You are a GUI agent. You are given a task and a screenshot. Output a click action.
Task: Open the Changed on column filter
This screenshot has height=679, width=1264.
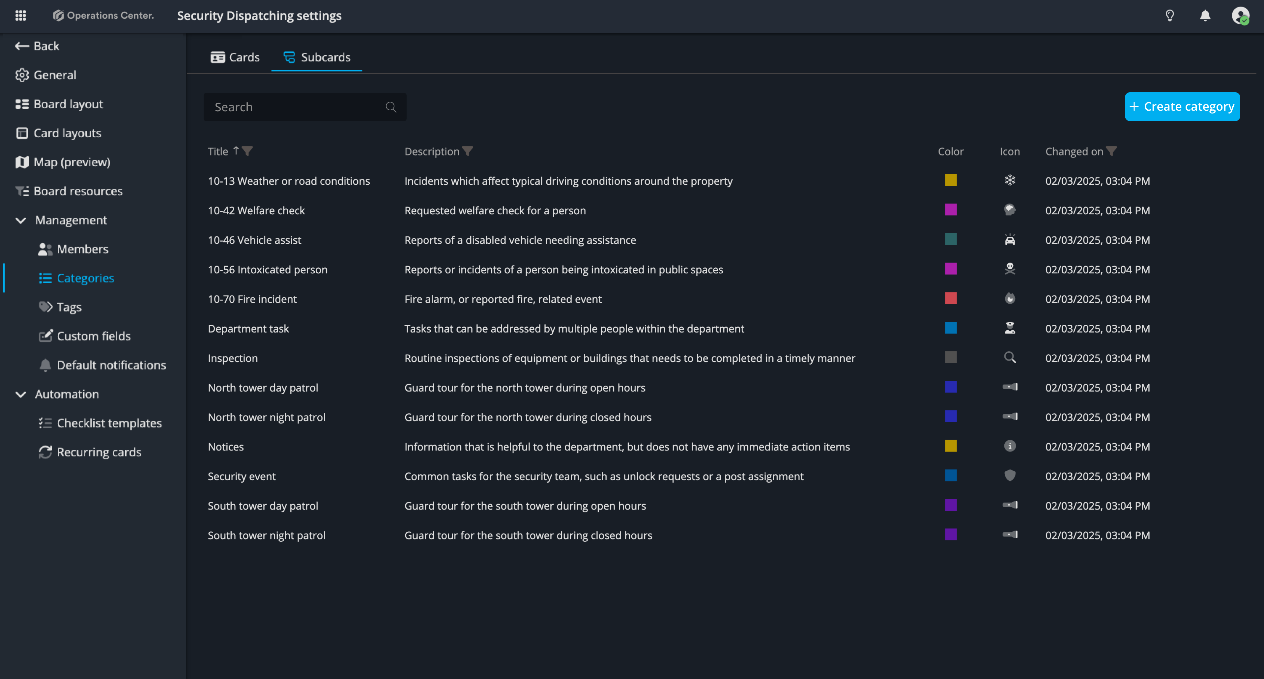point(1112,151)
